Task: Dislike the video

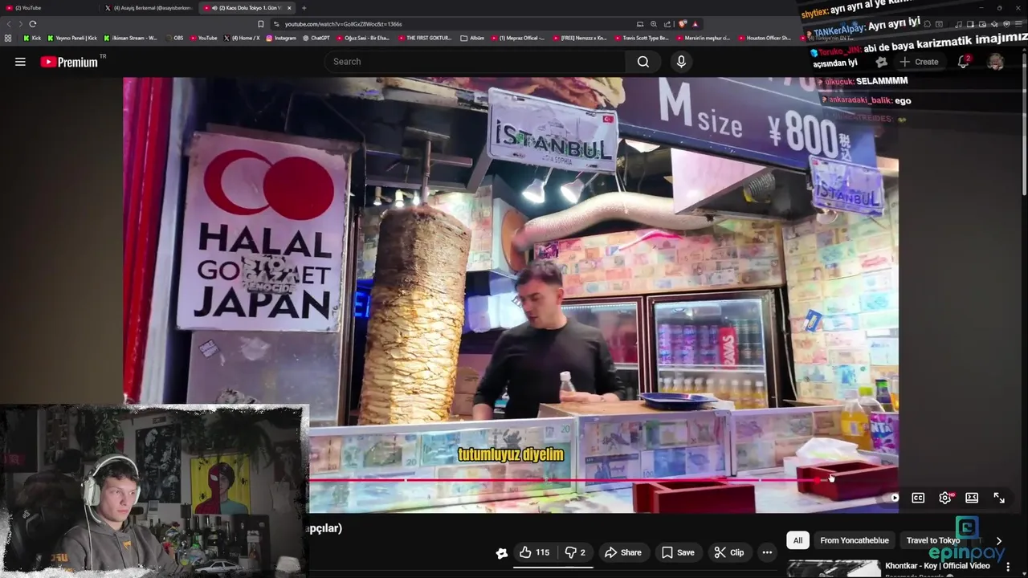Action: pos(575,552)
